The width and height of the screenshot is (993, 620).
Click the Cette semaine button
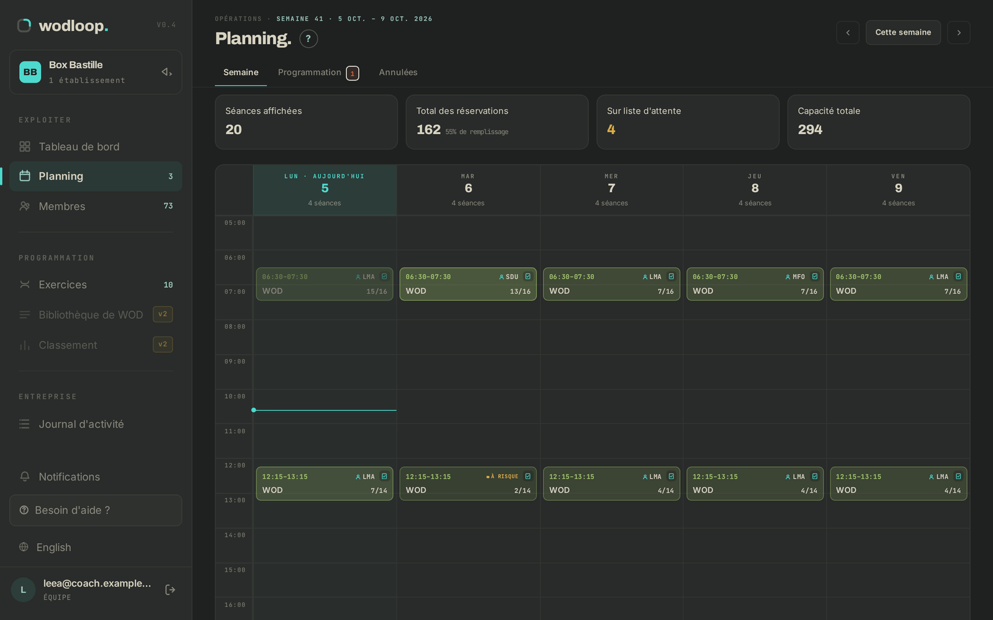coord(903,32)
